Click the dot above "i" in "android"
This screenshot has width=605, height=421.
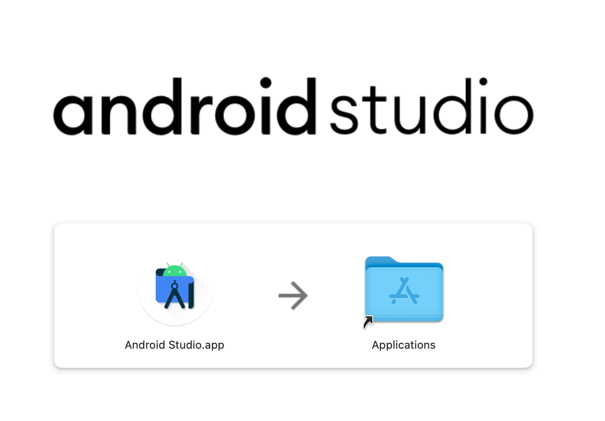(x=266, y=83)
